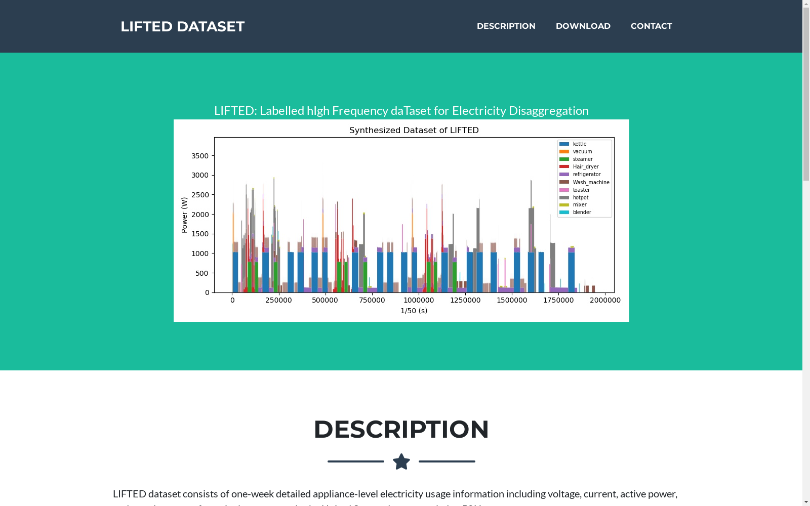Screen dimensions: 810x506
Task: Open the DOWNLOAD nav link
Action: click(x=583, y=26)
